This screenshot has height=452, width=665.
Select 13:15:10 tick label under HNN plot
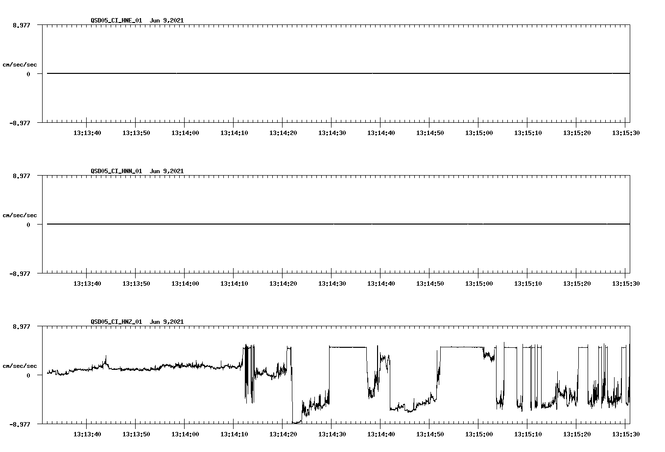pos(528,284)
